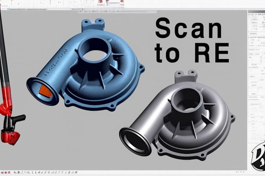Screen dimensions: 265x176
Task: Select the gray CAD turbo housing model
Action: click(177, 116)
